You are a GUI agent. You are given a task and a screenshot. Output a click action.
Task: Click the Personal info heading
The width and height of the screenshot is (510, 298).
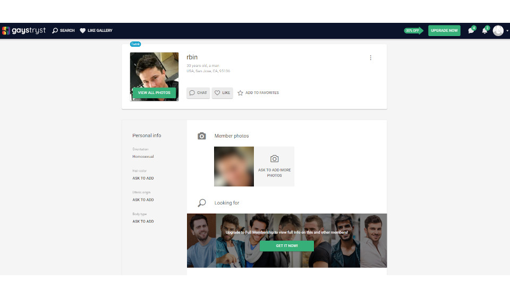tap(147, 135)
